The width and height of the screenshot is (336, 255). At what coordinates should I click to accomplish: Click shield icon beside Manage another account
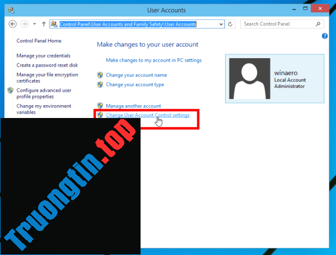tap(100, 106)
